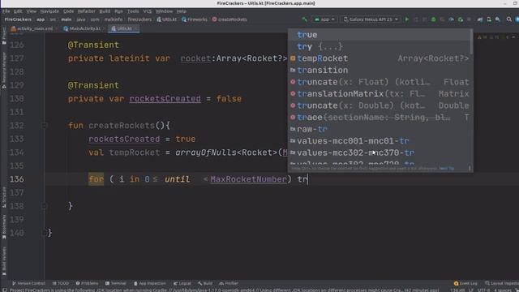Pick the deprecated trace completion suggestion
The image size is (519, 292).
point(379,118)
